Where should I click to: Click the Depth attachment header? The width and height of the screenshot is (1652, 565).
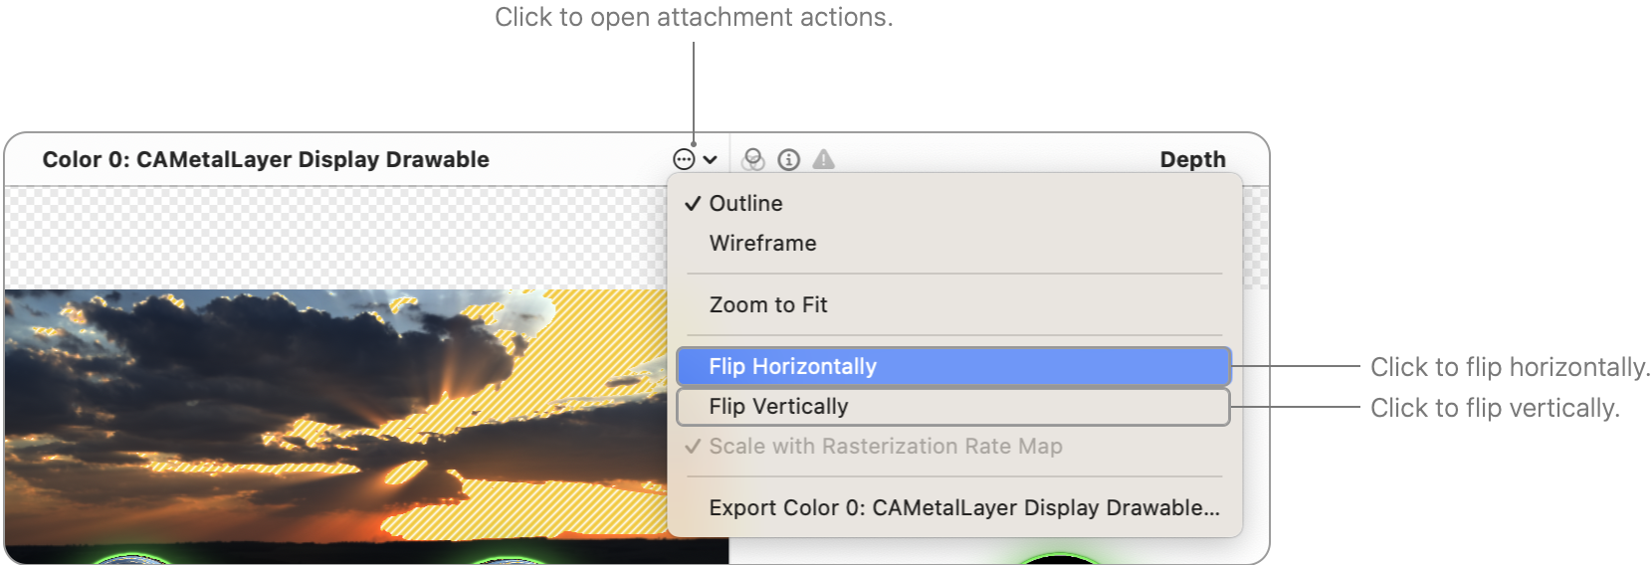[1192, 159]
